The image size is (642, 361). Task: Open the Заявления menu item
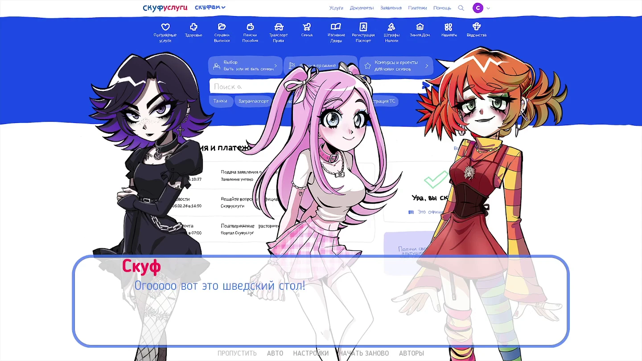[x=391, y=8]
